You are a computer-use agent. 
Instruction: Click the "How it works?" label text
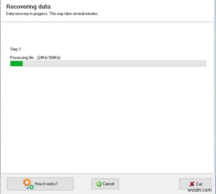pyautogui.click(x=46, y=184)
